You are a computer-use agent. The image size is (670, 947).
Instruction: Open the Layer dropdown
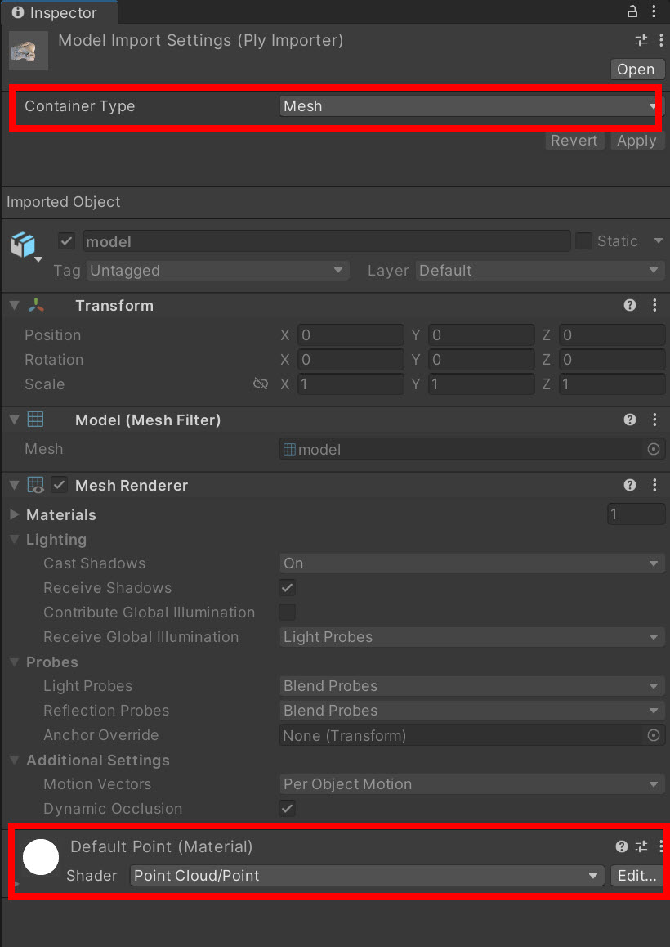(540, 271)
